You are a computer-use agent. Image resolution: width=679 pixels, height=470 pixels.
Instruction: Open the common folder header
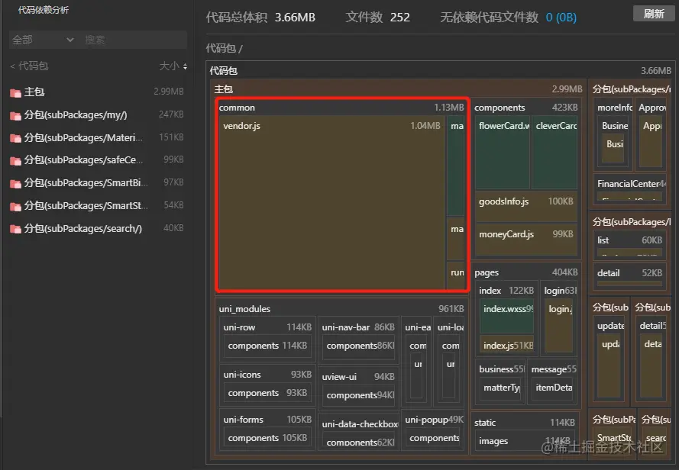pos(341,108)
